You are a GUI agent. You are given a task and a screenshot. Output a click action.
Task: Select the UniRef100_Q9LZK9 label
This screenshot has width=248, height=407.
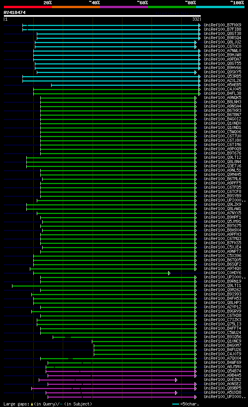point(222,205)
